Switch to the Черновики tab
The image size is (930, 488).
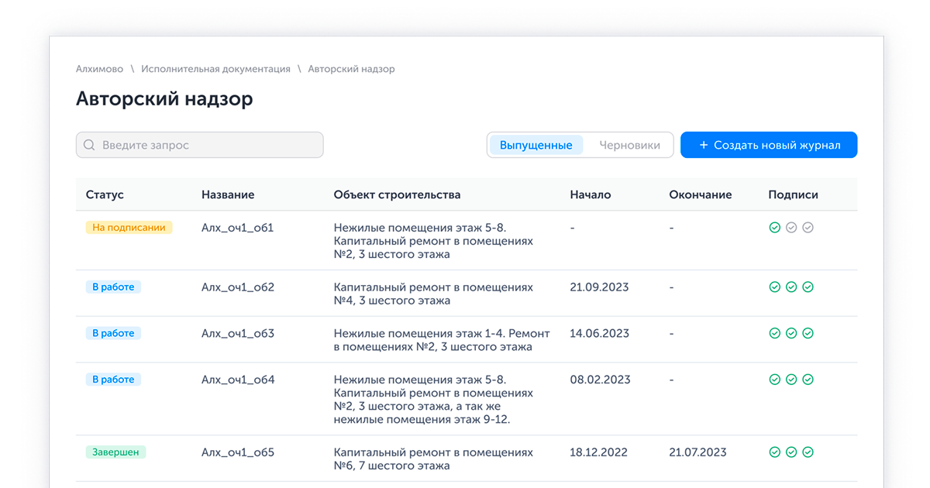(x=629, y=145)
